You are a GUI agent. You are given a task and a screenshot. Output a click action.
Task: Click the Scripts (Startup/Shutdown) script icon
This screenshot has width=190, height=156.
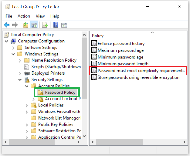[27, 67]
